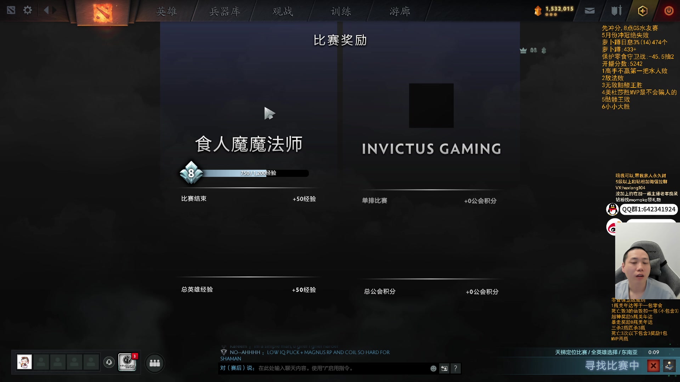680x382 pixels.
Task: Open the emoticon smiley picker
Action: coord(433,368)
